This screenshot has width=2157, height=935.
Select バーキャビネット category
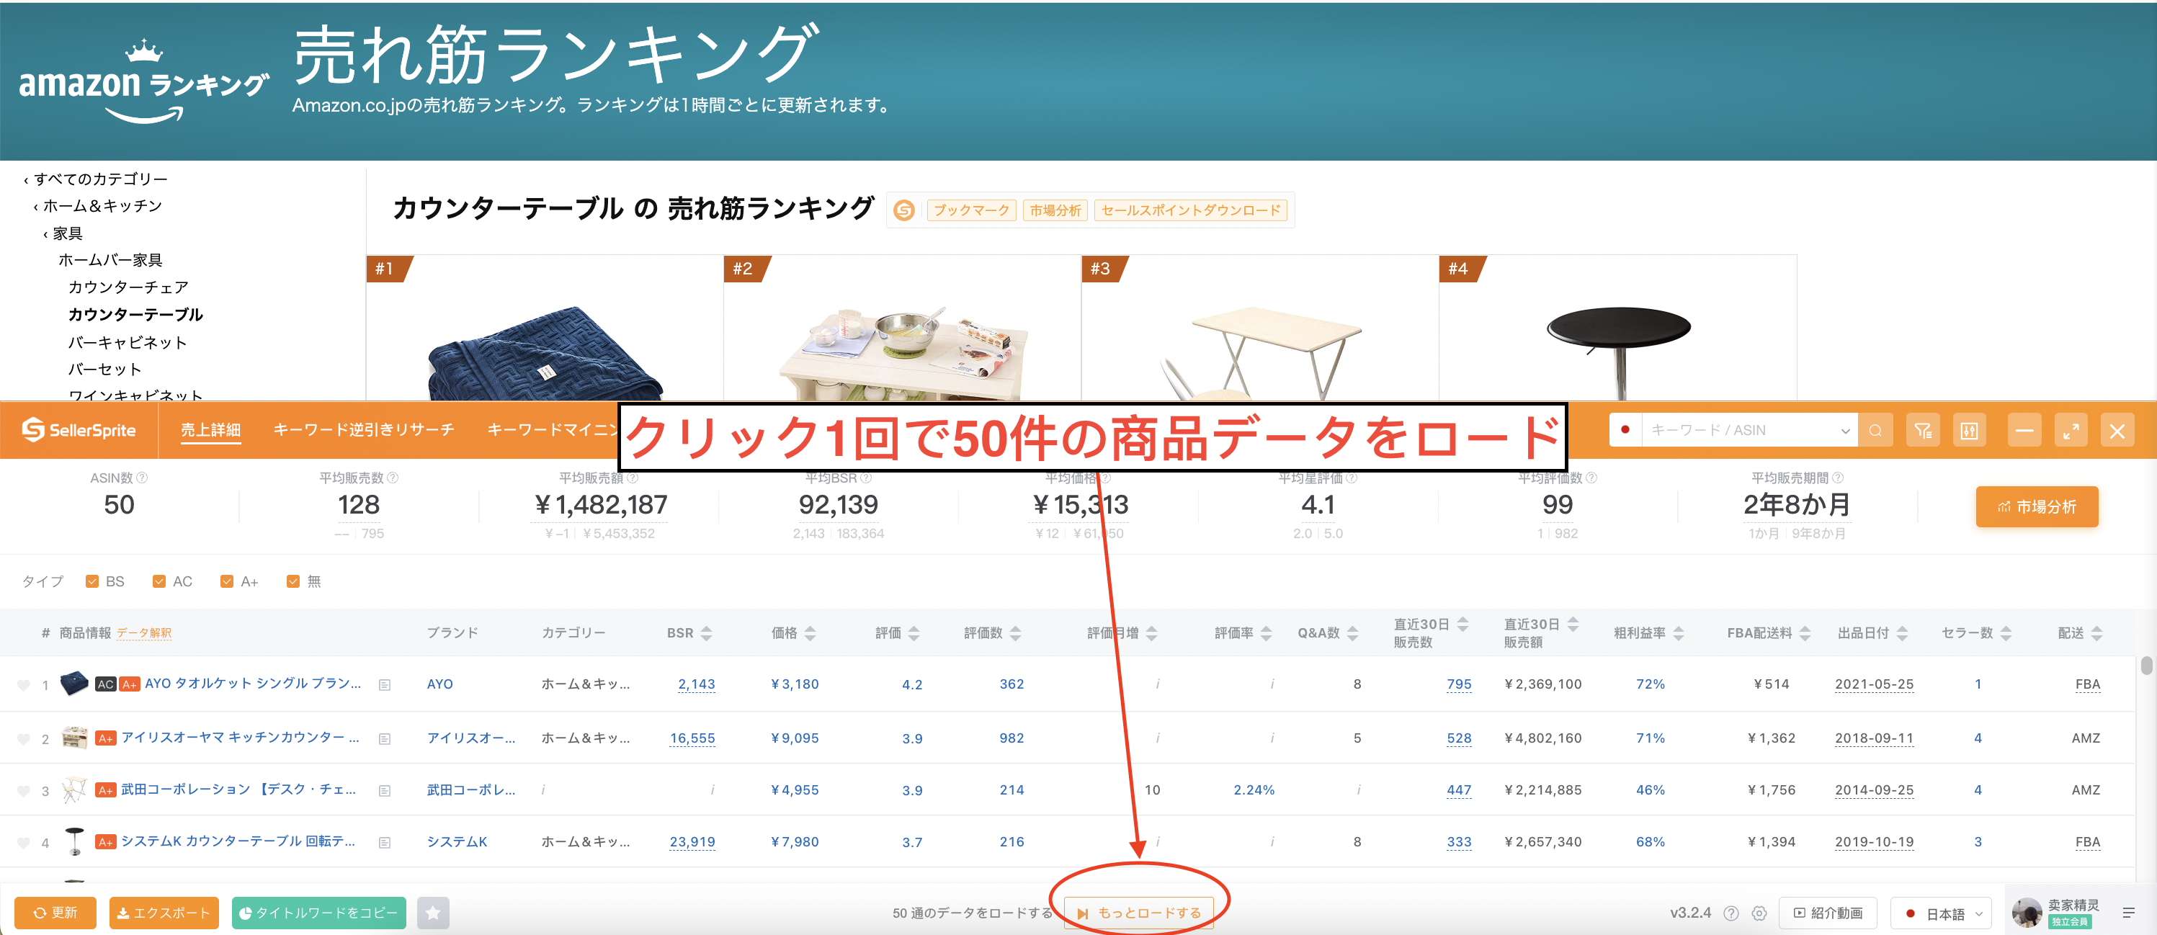(128, 342)
